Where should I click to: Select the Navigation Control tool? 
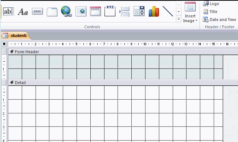[x=95, y=11]
